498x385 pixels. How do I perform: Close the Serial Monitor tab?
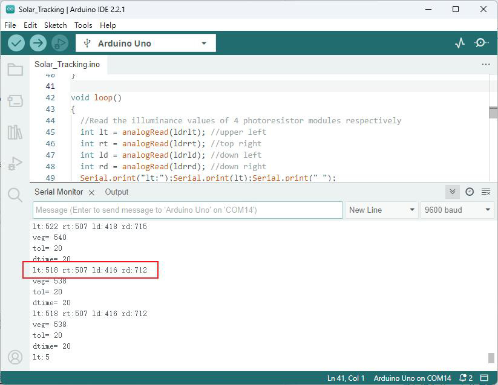click(91, 192)
